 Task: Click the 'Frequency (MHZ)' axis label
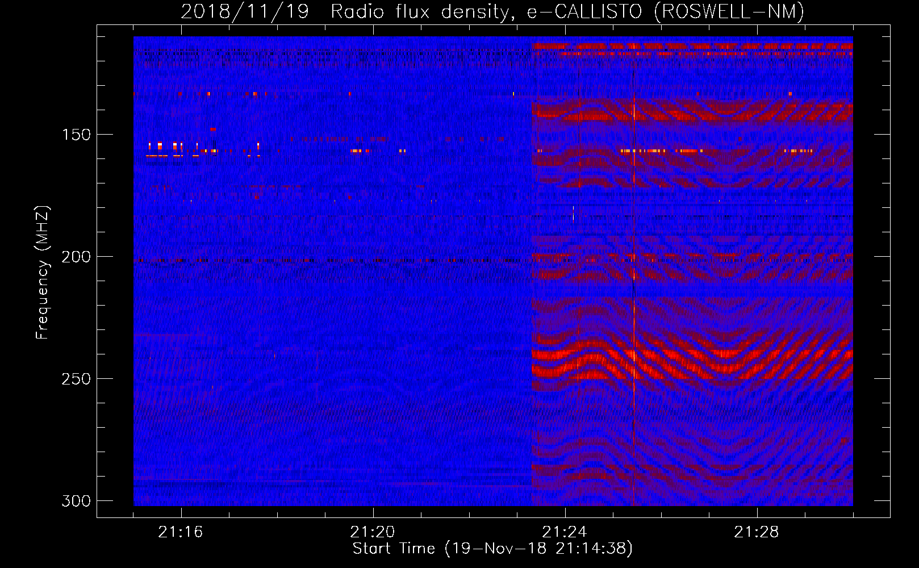click(x=43, y=273)
